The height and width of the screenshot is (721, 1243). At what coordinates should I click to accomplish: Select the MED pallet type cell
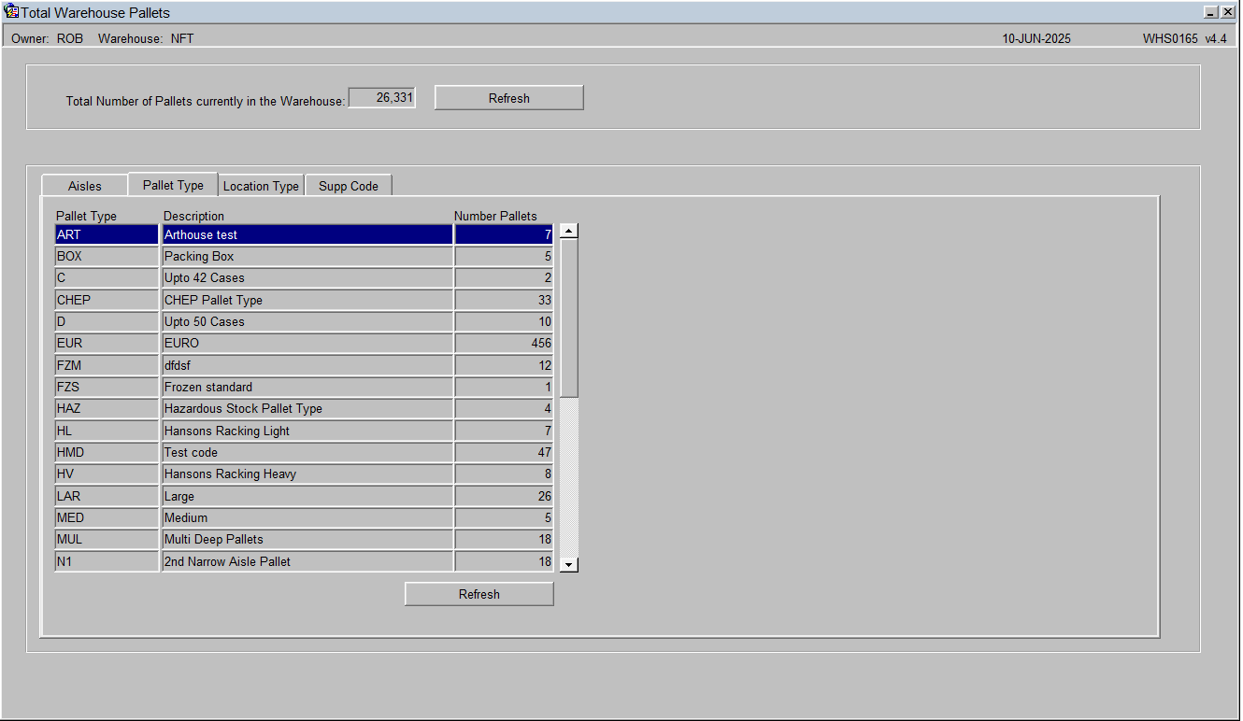[107, 517]
